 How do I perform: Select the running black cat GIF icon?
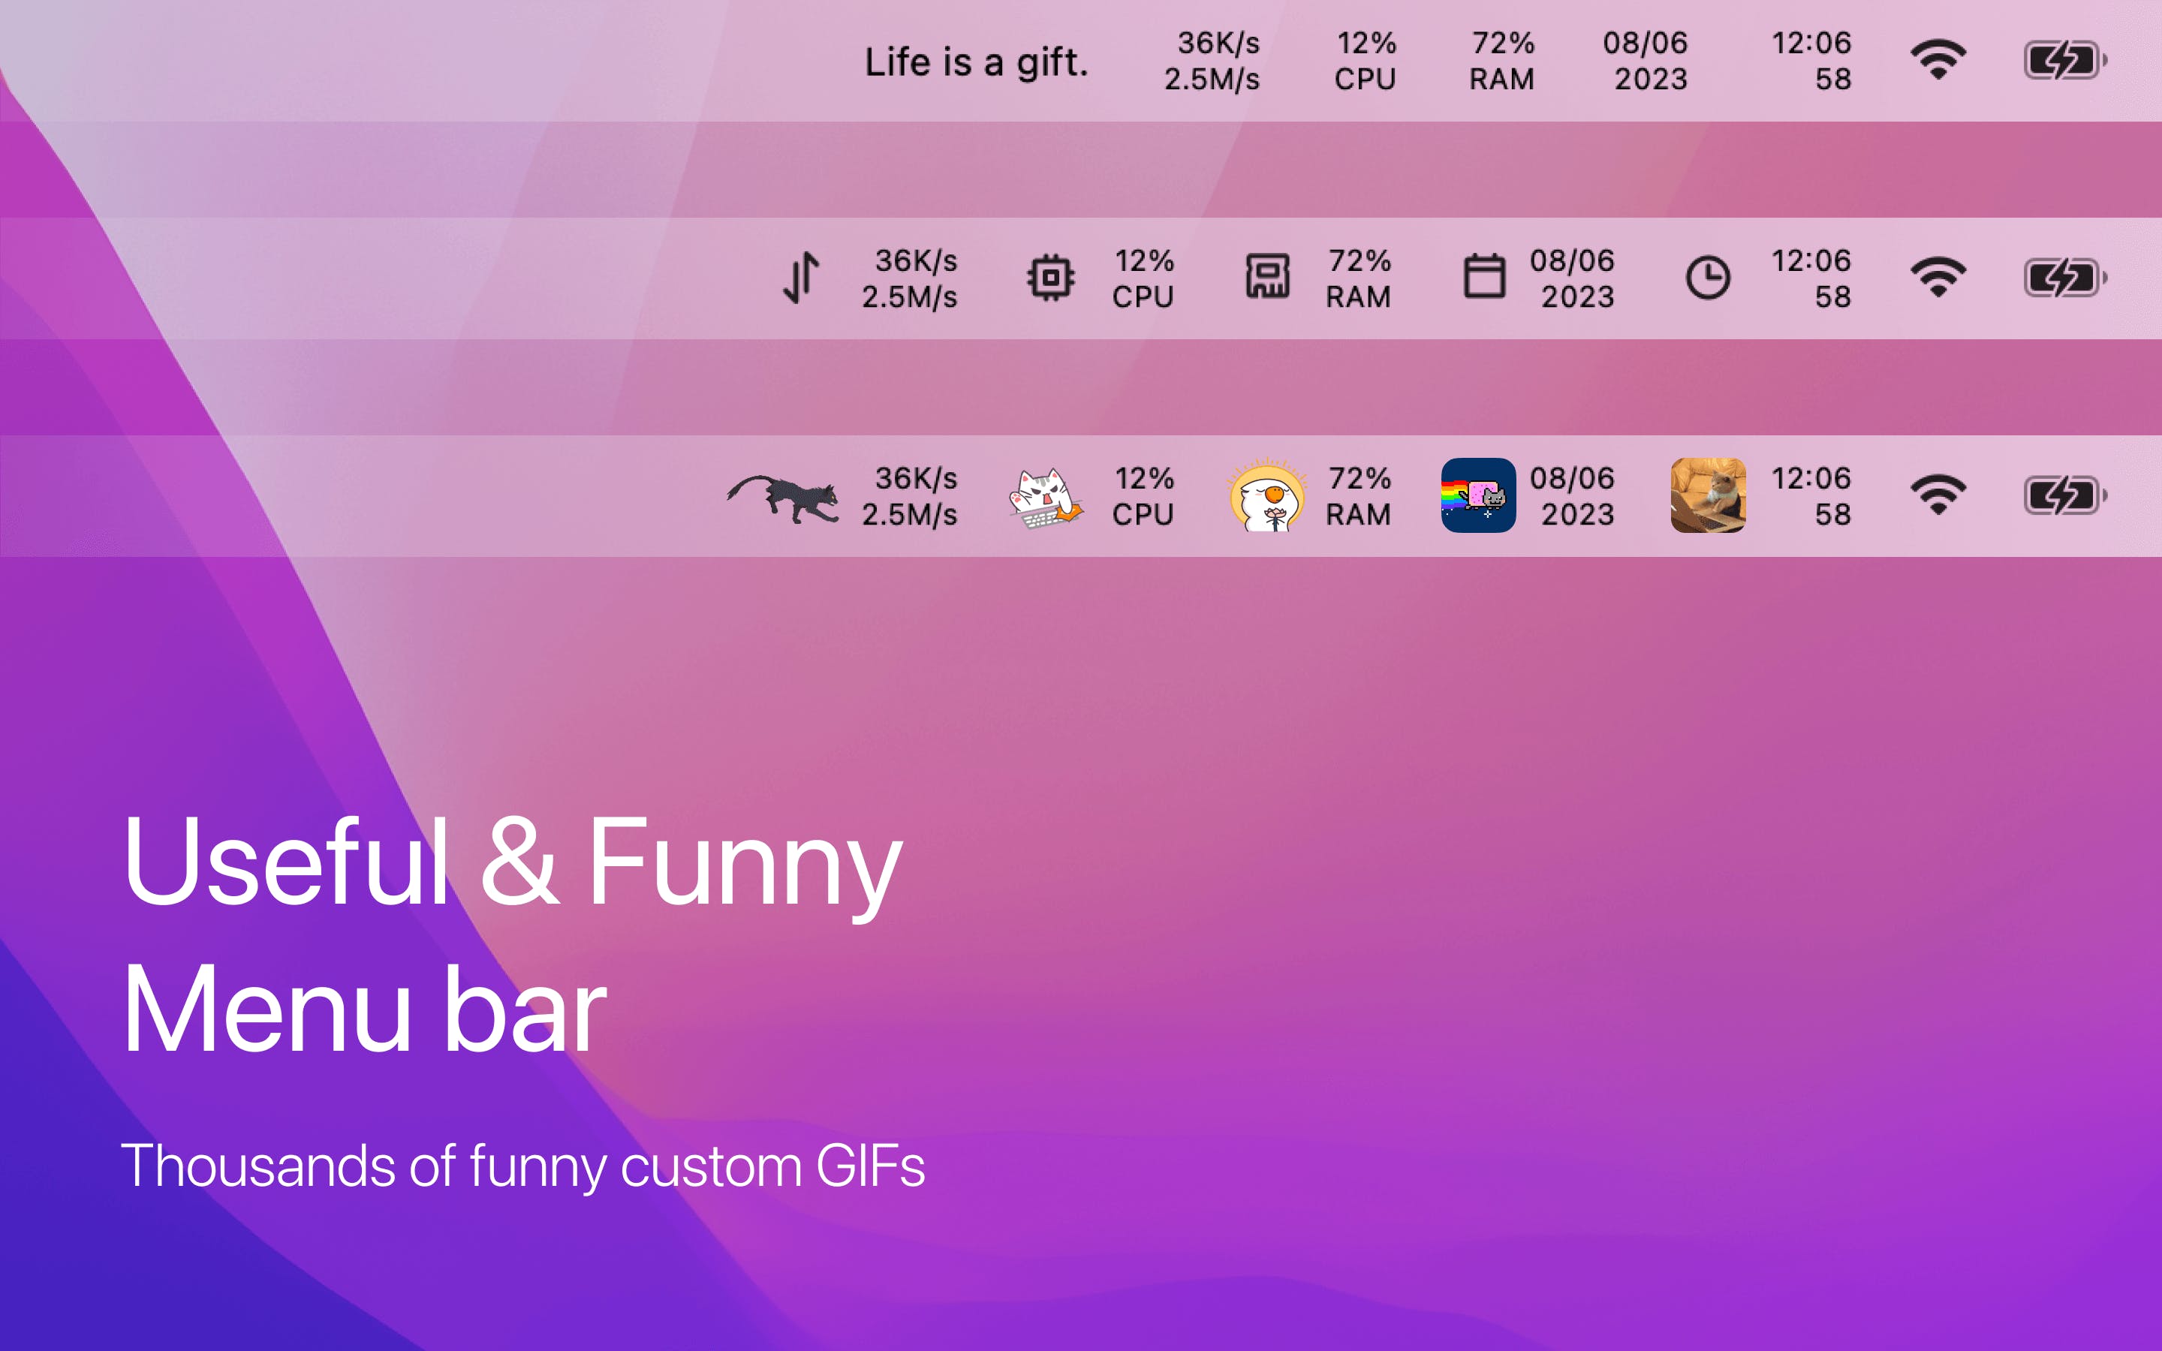[x=784, y=496]
